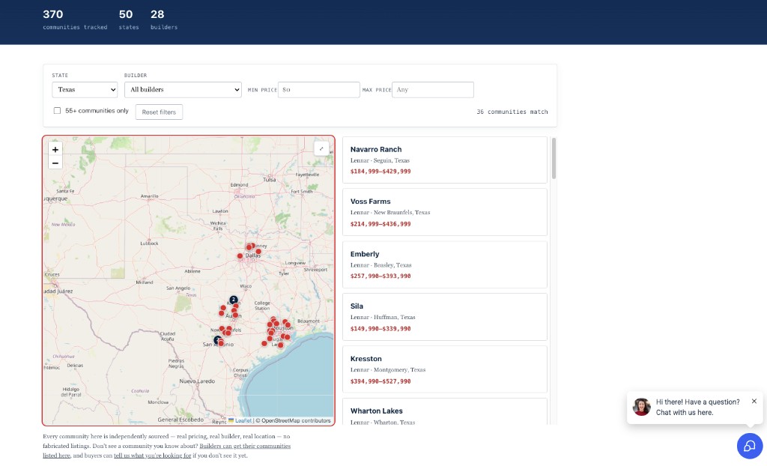
Task: Zoom in on the map
Action: tap(55, 150)
